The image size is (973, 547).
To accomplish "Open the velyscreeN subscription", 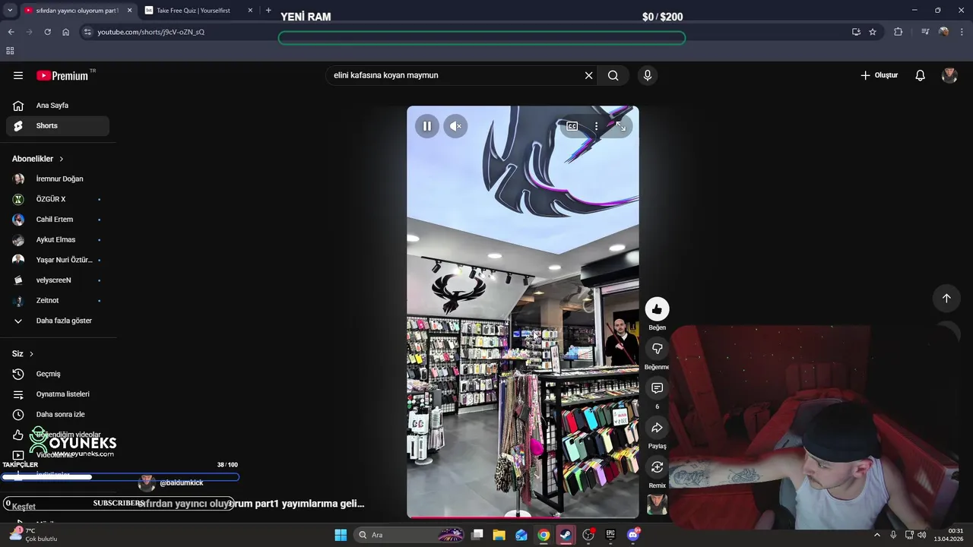I will point(58,280).
